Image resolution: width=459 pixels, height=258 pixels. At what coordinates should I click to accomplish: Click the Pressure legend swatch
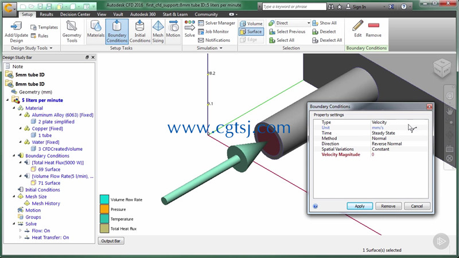coord(104,209)
